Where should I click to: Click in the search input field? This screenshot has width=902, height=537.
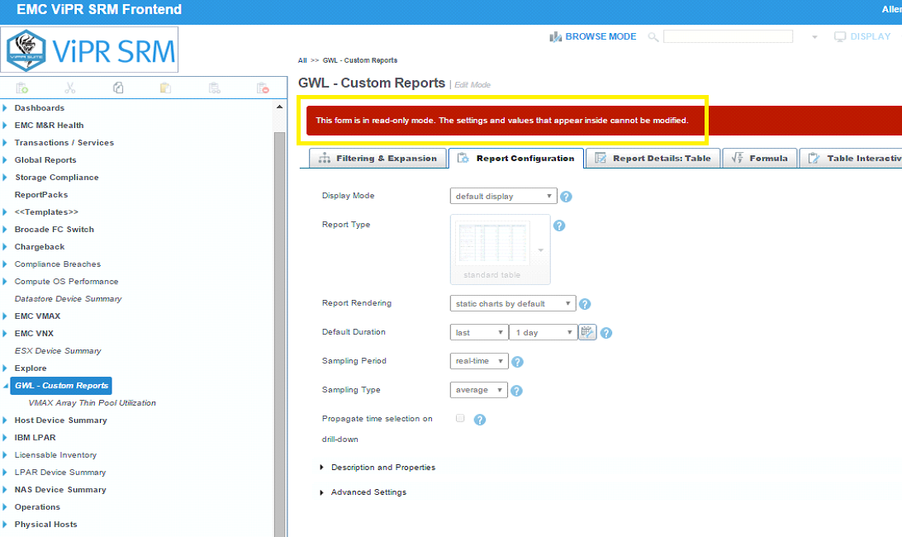coord(728,37)
